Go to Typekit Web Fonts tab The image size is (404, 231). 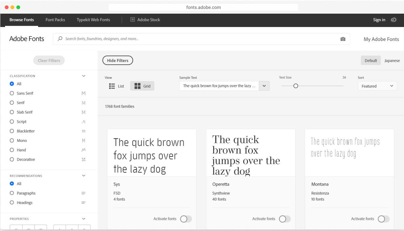point(93,20)
